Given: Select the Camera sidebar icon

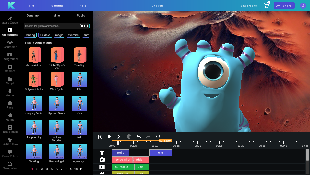Looking at the screenshot, I should coord(10,69).
